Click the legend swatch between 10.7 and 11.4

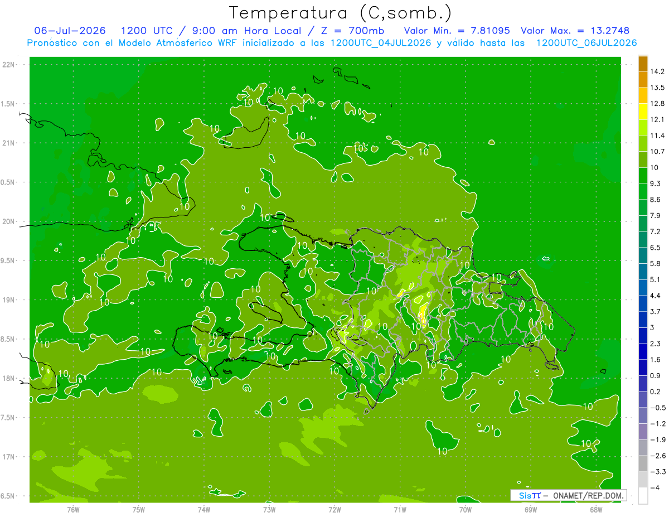(x=643, y=143)
